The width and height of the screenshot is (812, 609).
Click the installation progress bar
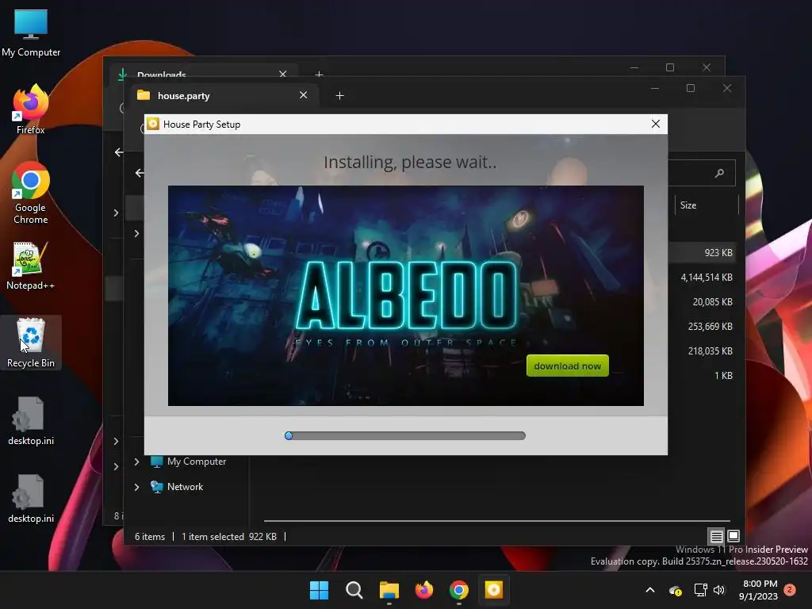pos(405,435)
